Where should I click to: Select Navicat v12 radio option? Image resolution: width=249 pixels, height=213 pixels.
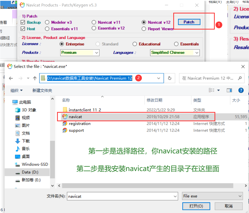pyautogui.click(x=144, y=22)
